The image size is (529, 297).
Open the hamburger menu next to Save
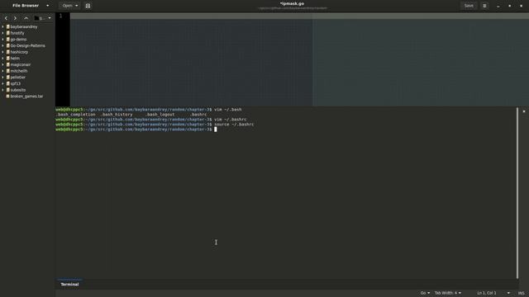click(x=484, y=6)
